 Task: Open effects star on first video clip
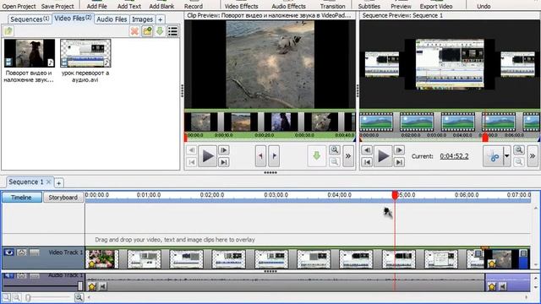[92, 264]
